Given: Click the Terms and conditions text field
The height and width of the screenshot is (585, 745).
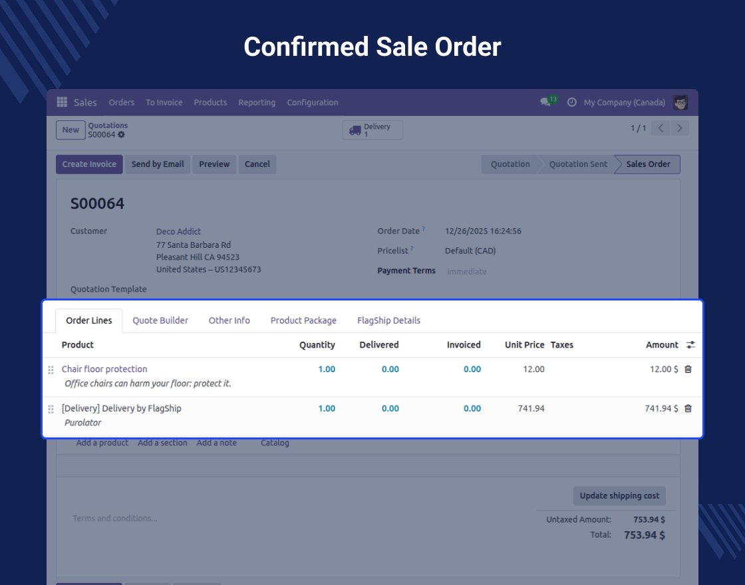Looking at the screenshot, I should (115, 519).
